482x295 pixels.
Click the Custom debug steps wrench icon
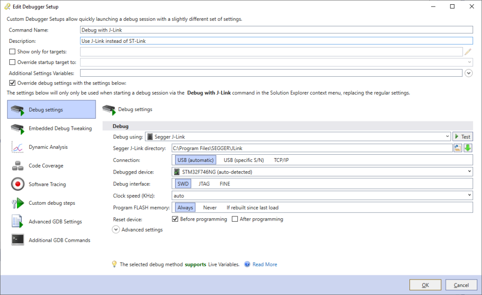[x=17, y=203]
